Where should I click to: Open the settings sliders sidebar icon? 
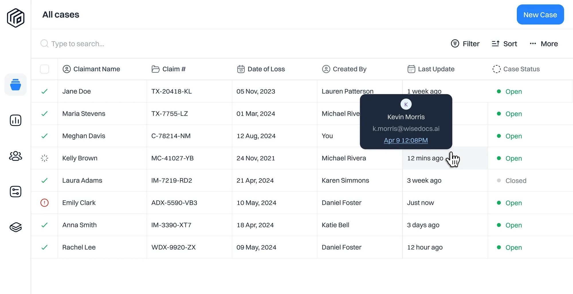pos(15,192)
